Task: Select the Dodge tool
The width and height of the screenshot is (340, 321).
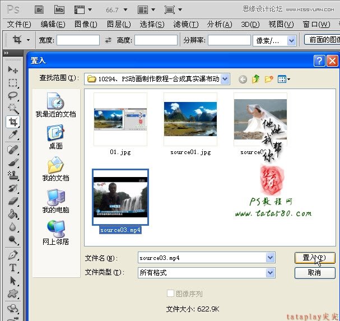Action: pos(13,240)
